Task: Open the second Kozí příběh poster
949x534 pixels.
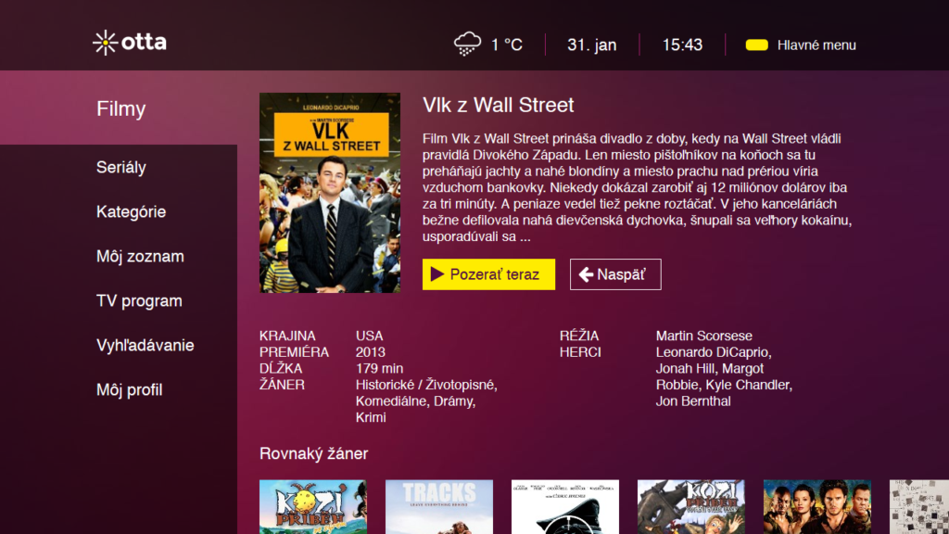Action: coord(690,507)
